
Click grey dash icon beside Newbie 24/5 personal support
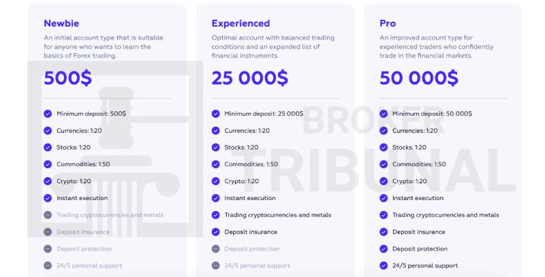tap(48, 266)
